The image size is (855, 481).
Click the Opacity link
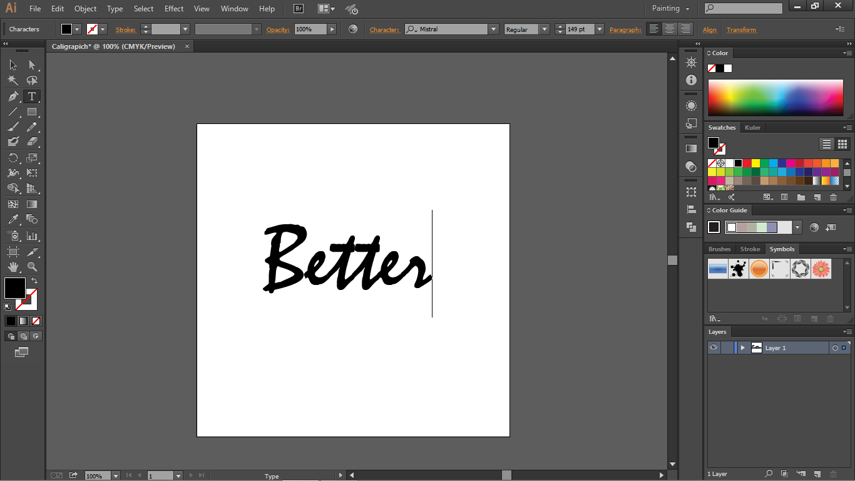278,29
